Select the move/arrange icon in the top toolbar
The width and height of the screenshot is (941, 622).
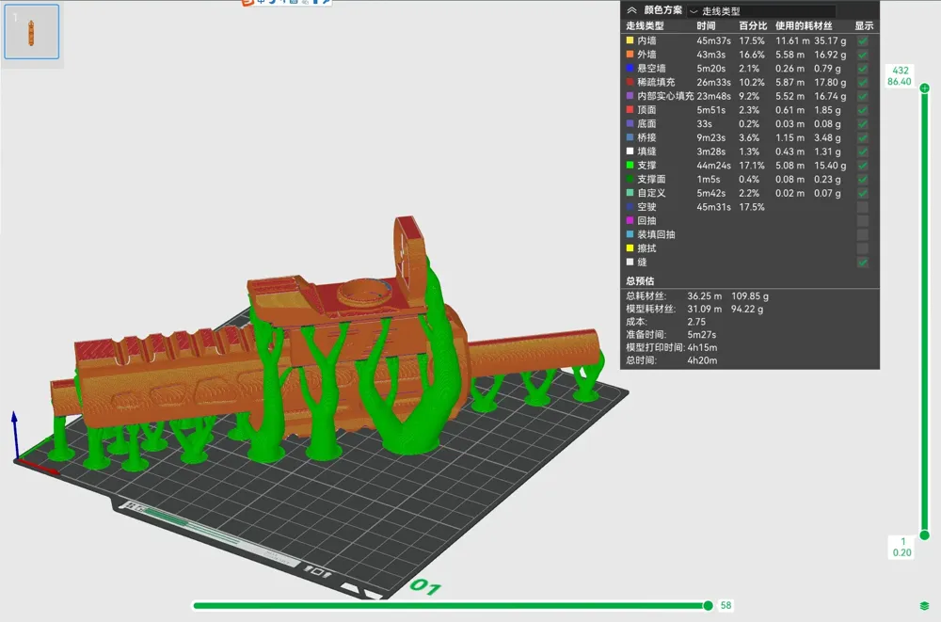coord(262,3)
